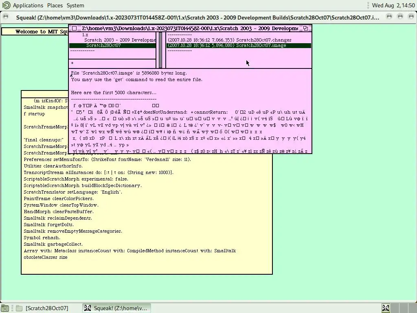Image resolution: width=417 pixels, height=313 pixels.
Task: Click the "f startup" line in the workspace
Action: pyautogui.click(x=34, y=114)
